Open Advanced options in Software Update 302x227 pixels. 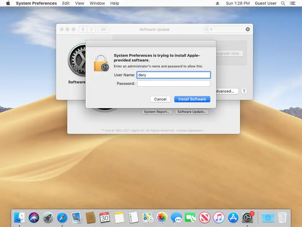(x=227, y=91)
